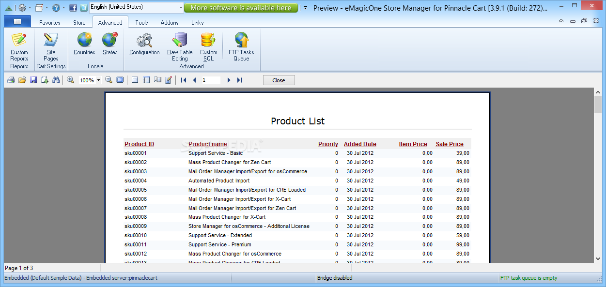Collapse the ribbon with the chevron
Image resolution: width=606 pixels, height=287 pixels.
(x=561, y=21)
